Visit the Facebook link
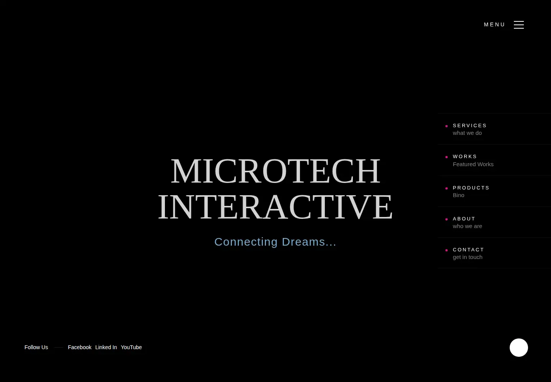Image resolution: width=551 pixels, height=382 pixels. click(80, 347)
